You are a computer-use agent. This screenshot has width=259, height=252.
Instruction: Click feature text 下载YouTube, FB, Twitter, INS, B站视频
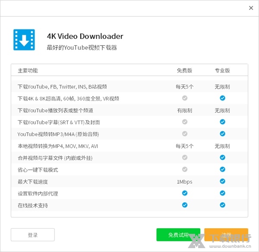point(62,86)
